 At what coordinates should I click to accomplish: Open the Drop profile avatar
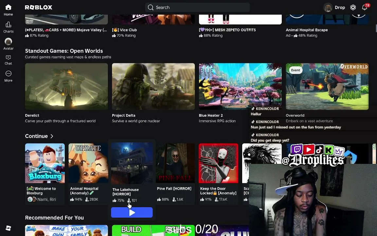[328, 8]
